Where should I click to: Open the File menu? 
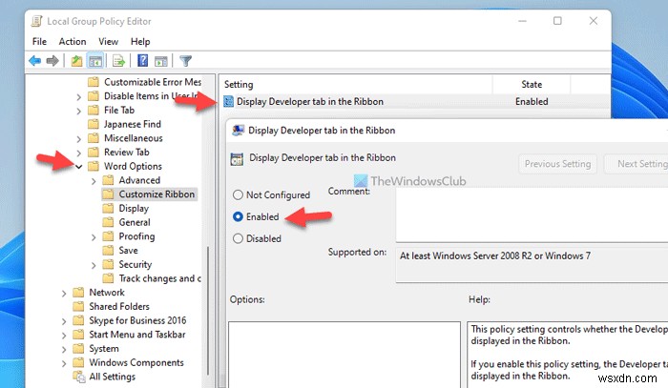(39, 42)
